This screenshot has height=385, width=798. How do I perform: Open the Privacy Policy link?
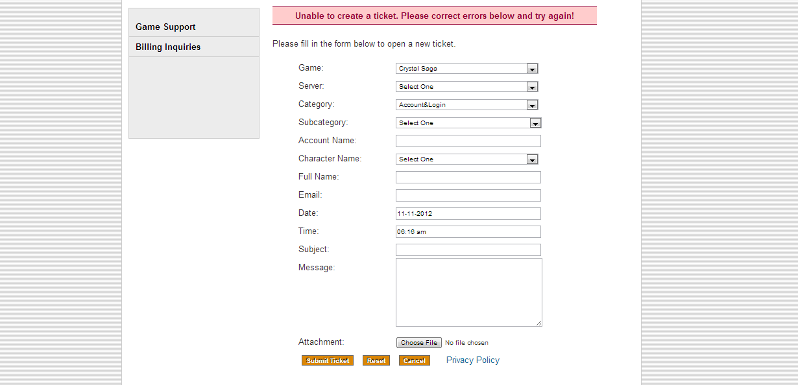pyautogui.click(x=473, y=360)
